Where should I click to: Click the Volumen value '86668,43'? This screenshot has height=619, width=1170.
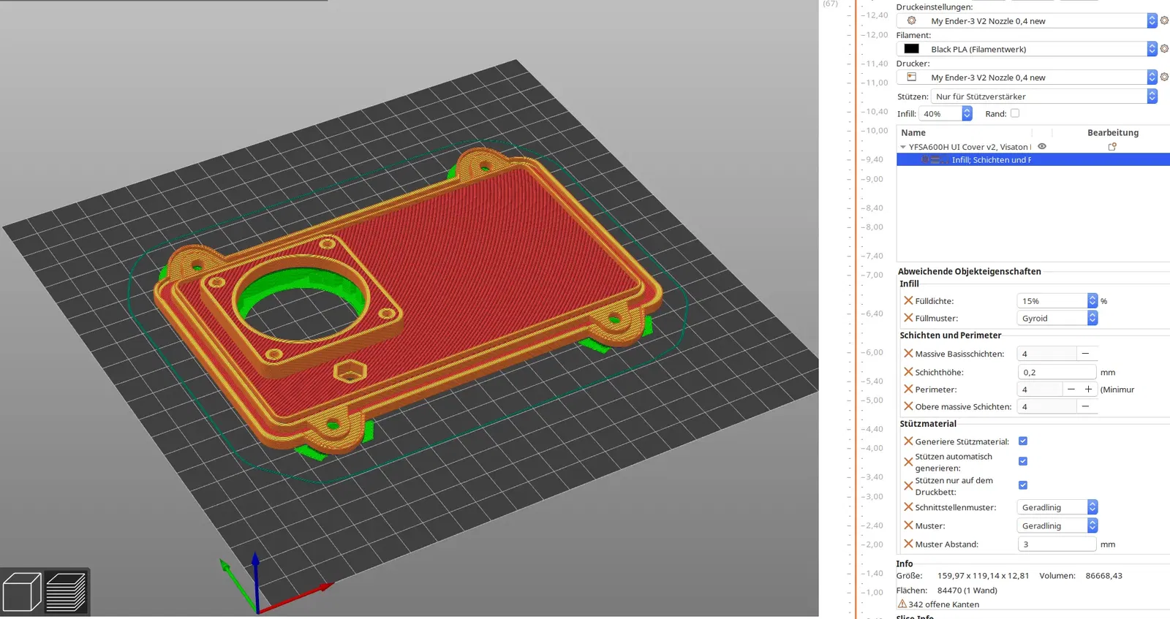coord(1103,576)
